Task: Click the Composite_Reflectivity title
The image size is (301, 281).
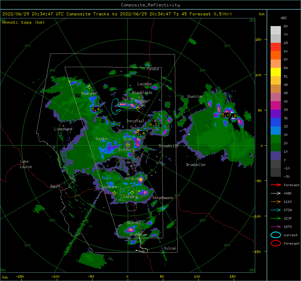Action: [x=150, y=5]
